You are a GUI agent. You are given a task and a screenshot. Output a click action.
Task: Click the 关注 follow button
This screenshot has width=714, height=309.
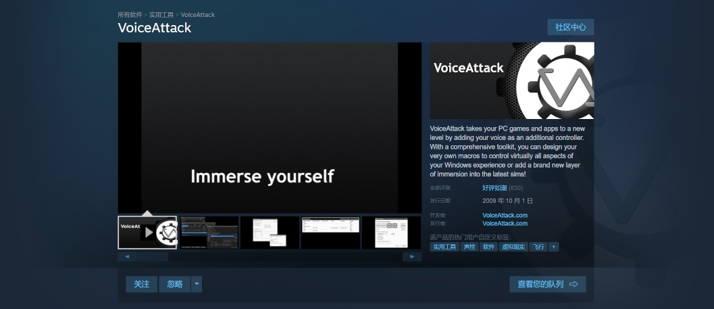(141, 284)
